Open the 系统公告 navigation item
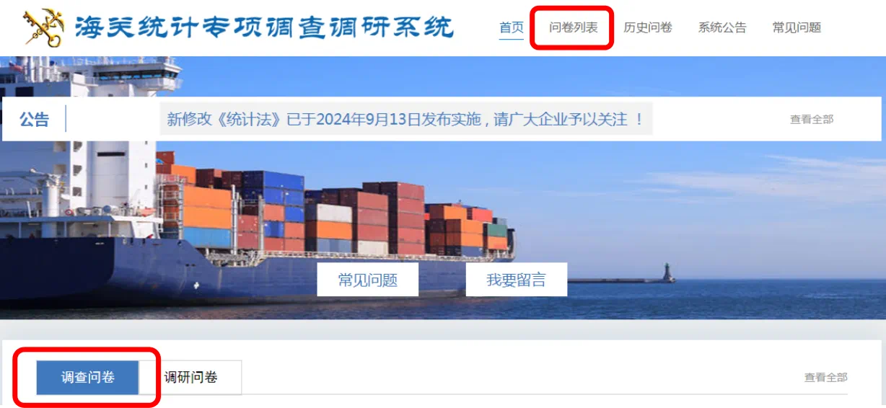The image size is (886, 408). (x=722, y=27)
